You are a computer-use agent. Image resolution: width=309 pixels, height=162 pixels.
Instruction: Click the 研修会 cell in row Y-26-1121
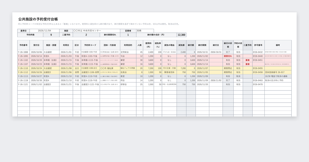[128, 84]
